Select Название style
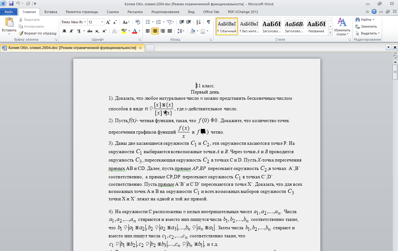This screenshot has width=398, height=251. coord(317,26)
